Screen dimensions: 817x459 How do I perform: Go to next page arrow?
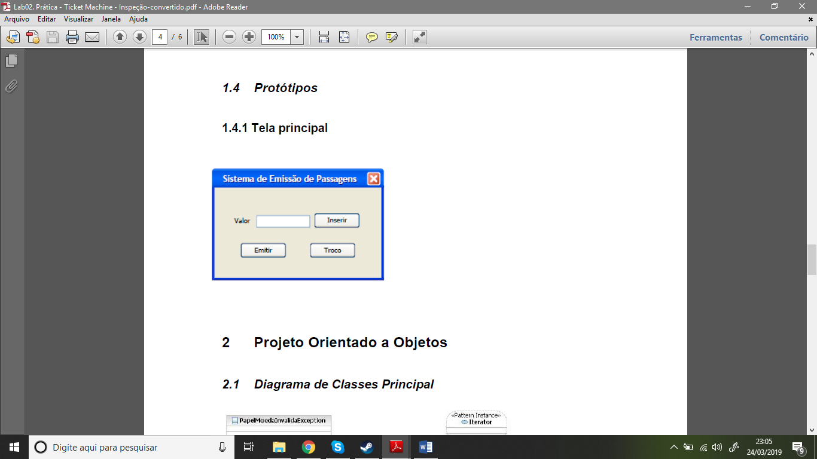click(139, 37)
